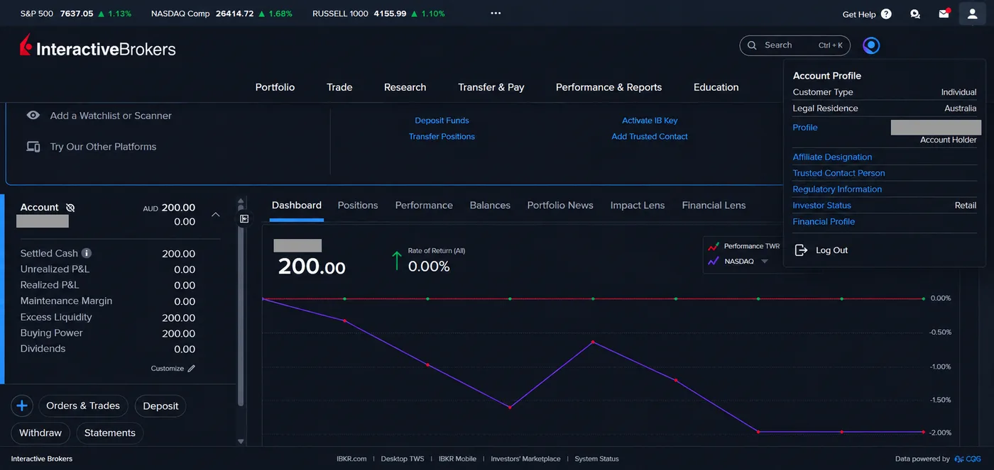Image resolution: width=994 pixels, height=470 pixels.
Task: Click the eye icon beside Add a Watchlist
Action: click(x=33, y=115)
